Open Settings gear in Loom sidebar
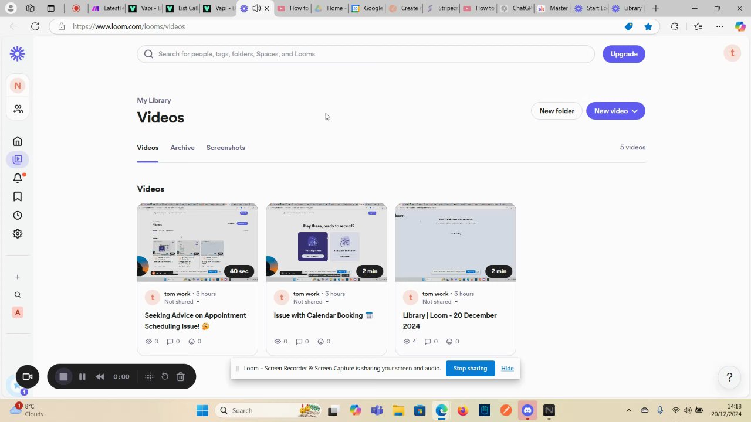751x422 pixels. point(18,233)
